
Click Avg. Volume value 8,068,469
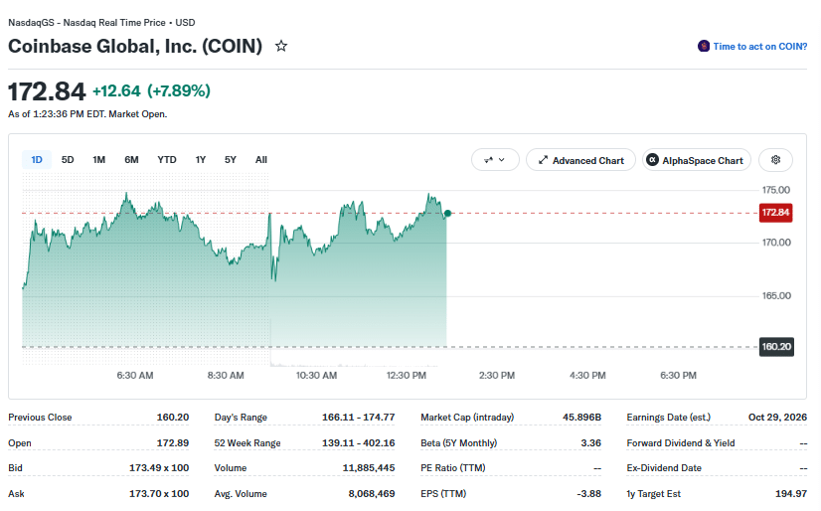[x=372, y=494]
